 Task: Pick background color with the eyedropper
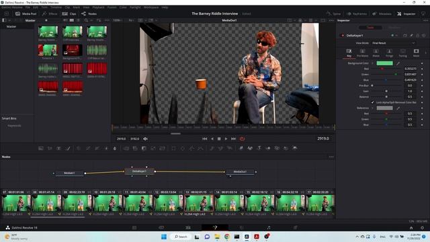[398, 63]
